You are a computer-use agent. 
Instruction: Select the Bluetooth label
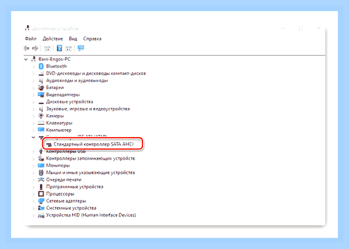[x=56, y=66]
